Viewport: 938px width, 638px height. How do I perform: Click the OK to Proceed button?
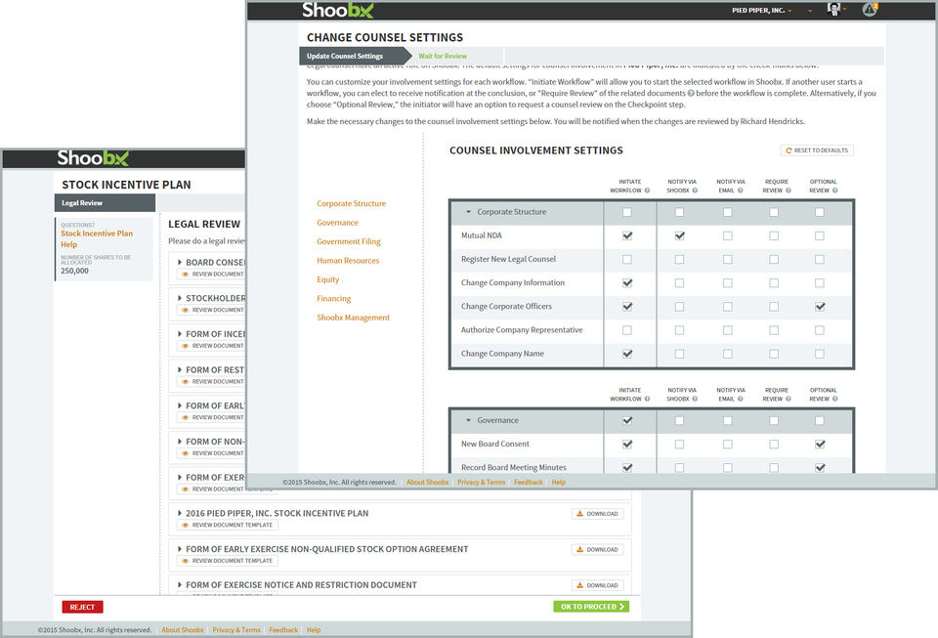pos(591,607)
